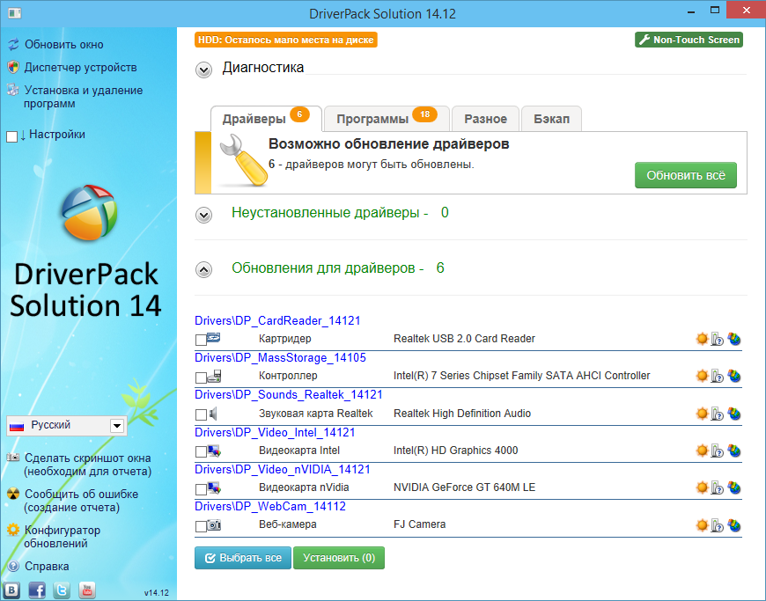Click the radiation icon for Сообщить об ошибке
766x601 pixels.
13,494
